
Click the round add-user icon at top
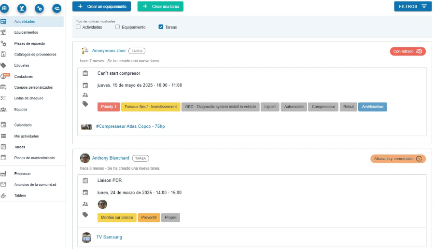[x=57, y=8]
